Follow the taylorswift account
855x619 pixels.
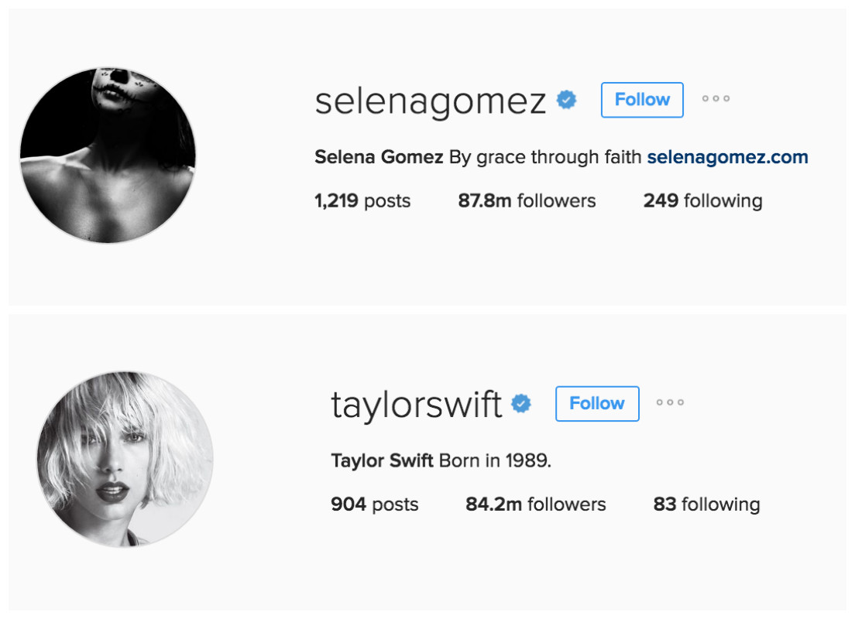tap(597, 404)
